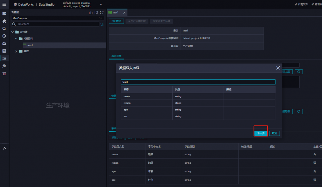
Task: Expand the 其他 folder in tree
Action: click(16, 51)
